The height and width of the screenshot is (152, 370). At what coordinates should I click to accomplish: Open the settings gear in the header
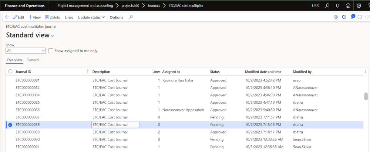[359, 6]
